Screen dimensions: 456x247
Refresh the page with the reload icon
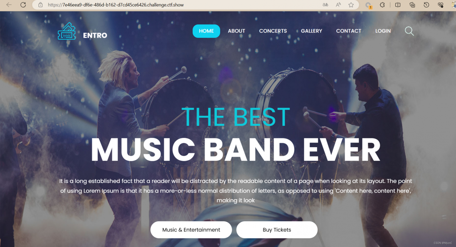[x=23, y=5]
